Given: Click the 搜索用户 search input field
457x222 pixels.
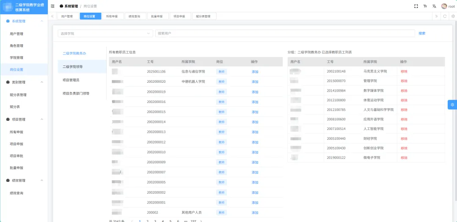Looking at the screenshot, I should pyautogui.click(x=285, y=33).
